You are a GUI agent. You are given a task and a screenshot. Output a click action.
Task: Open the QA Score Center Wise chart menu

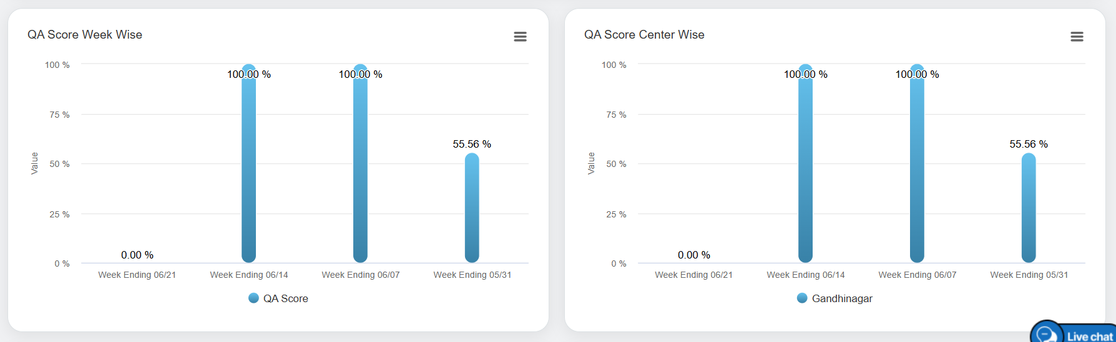(x=1077, y=37)
